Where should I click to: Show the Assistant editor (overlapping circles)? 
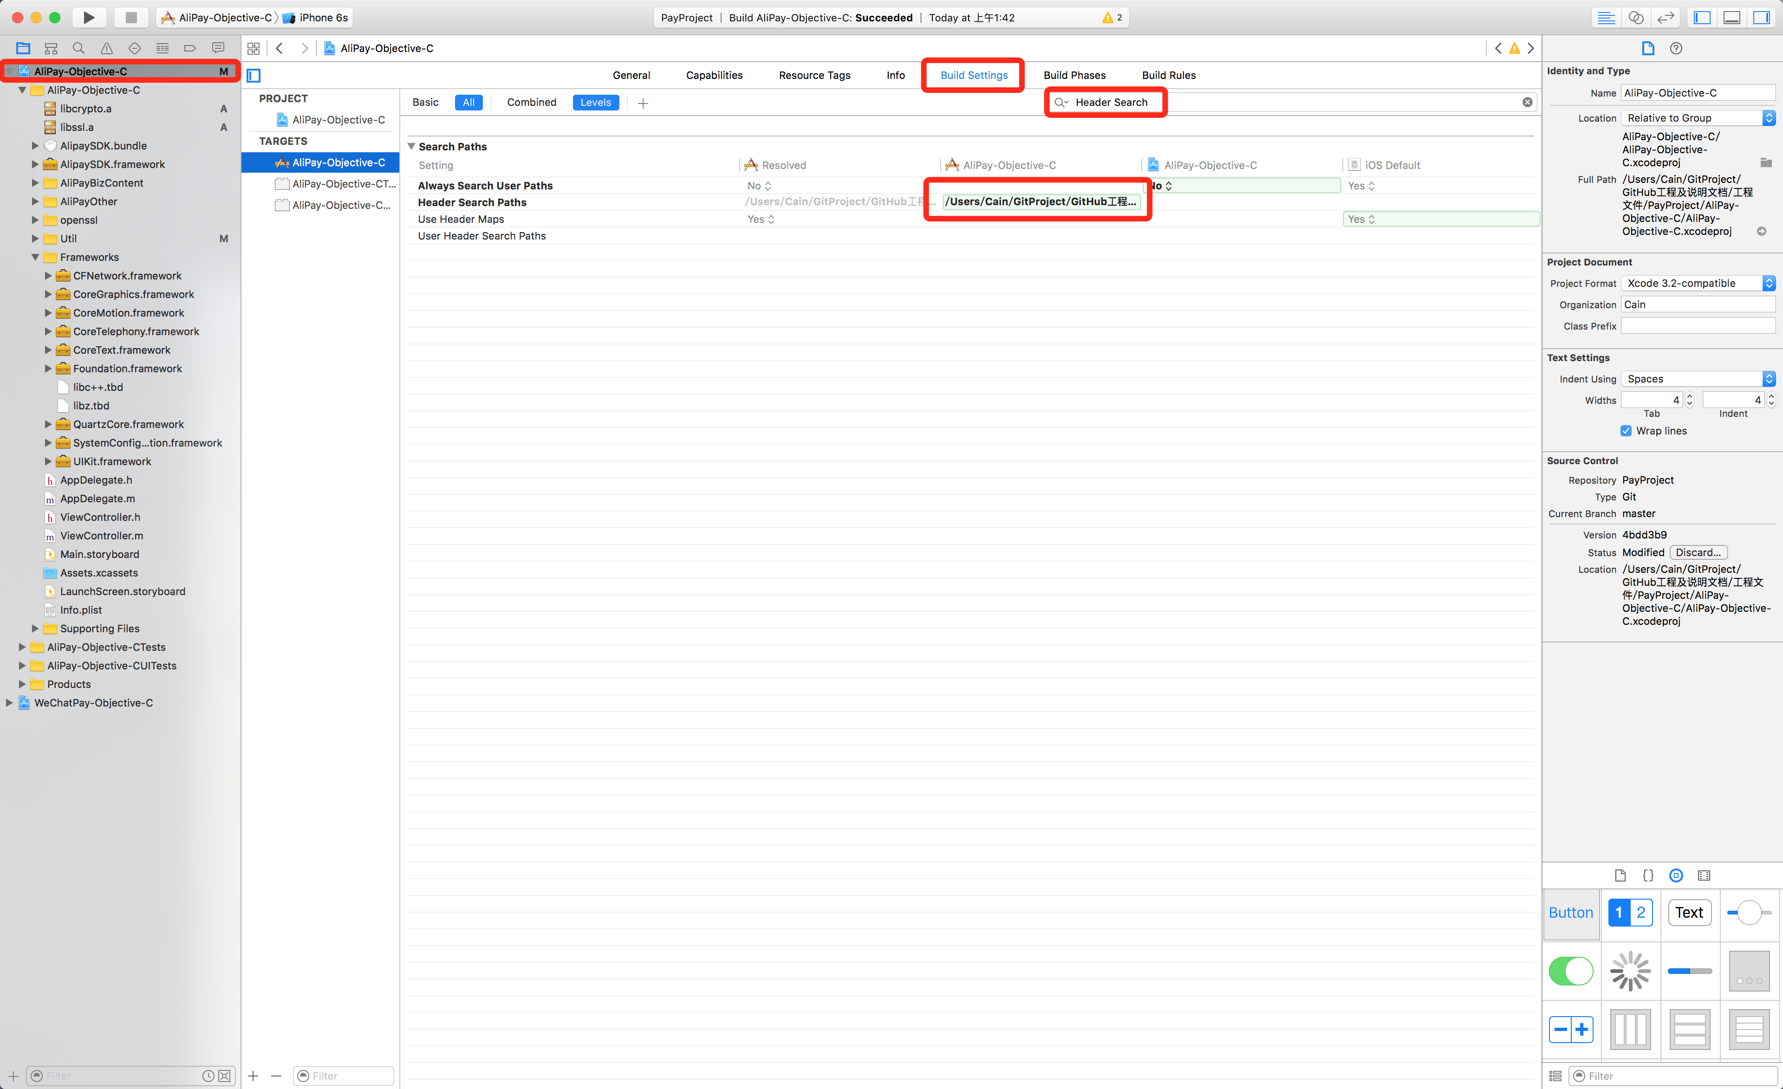(1635, 17)
